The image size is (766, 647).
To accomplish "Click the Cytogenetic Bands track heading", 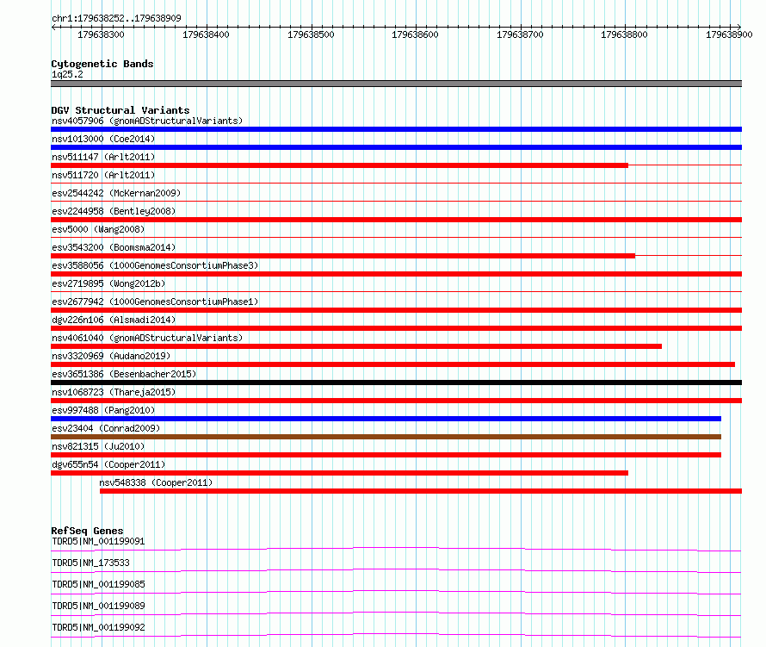I will pos(102,64).
